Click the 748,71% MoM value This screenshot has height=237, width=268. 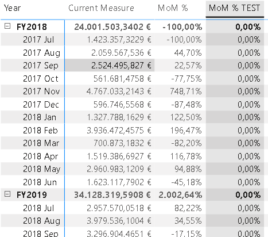[x=186, y=91]
